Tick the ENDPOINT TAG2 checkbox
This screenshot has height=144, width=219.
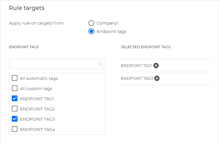[x=15, y=109]
